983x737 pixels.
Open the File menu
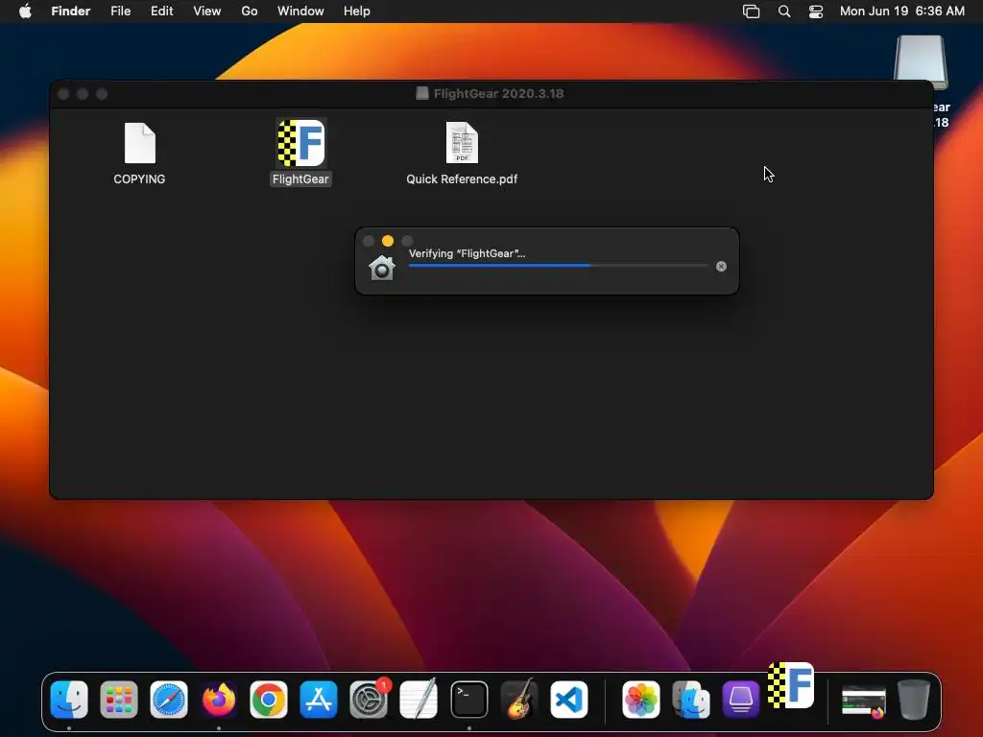(x=120, y=12)
